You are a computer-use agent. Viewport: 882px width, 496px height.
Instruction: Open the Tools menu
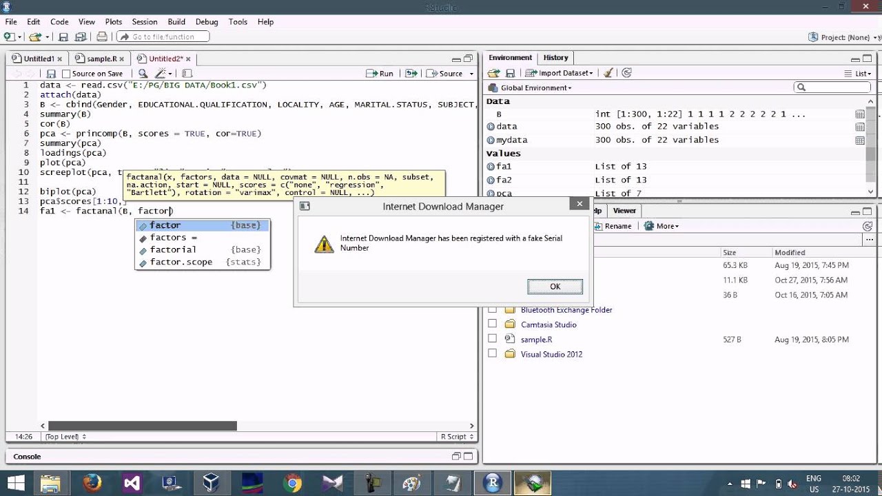click(x=238, y=22)
